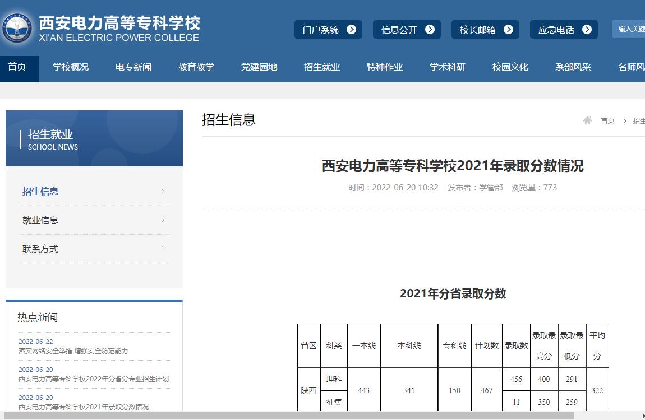Click the 456 admitted count cell
The width and height of the screenshot is (645, 420).
516,379
